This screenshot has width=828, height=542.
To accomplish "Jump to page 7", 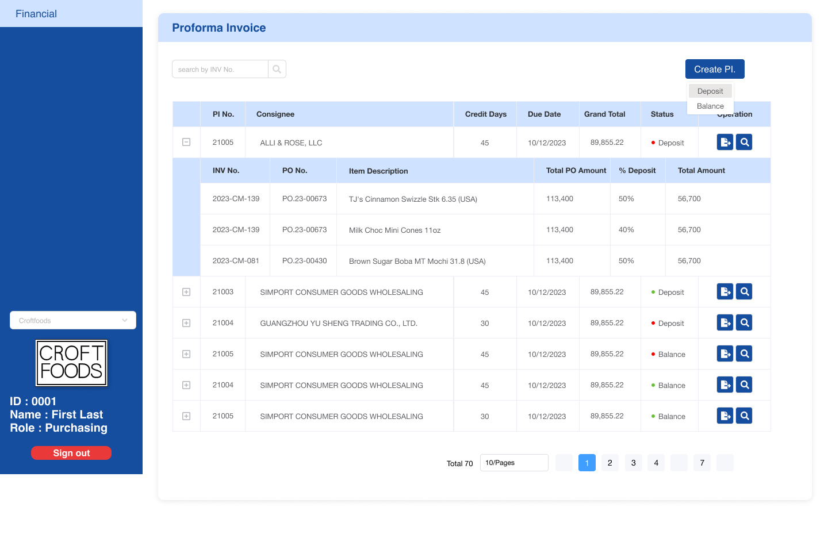I will [x=702, y=463].
